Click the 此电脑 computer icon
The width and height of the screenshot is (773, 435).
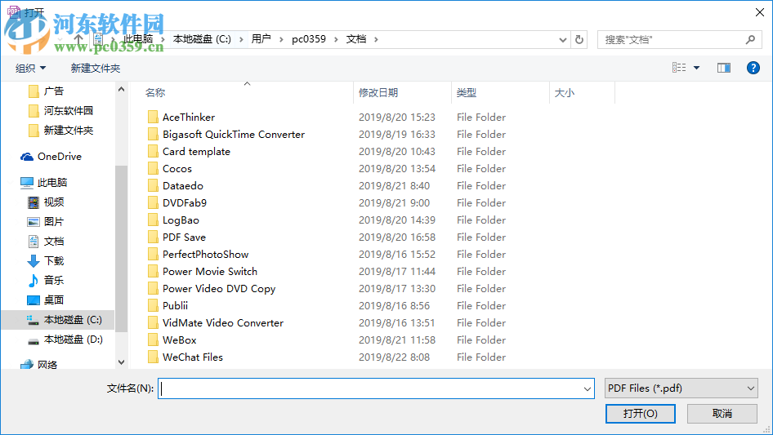point(27,183)
